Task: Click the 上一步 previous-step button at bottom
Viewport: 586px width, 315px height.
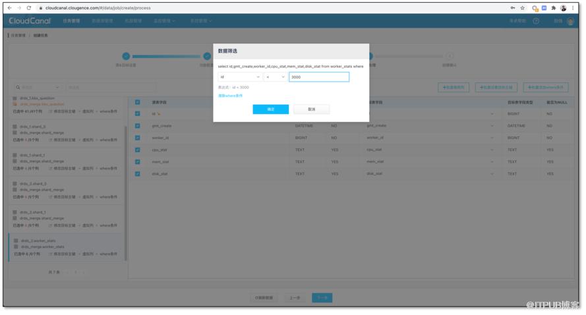Action: [295, 298]
